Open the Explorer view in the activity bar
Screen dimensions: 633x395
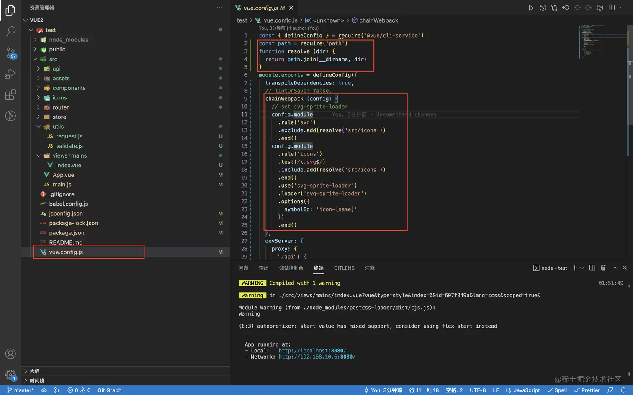[x=10, y=10]
